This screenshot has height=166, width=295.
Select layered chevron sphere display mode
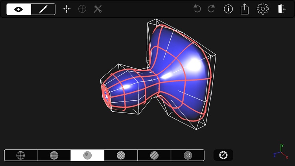pos(188,155)
